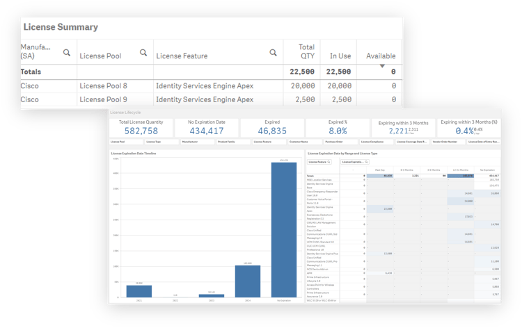
Task: Click 'Identity Services Engine Apex' in Pool 8 row
Action: (205, 85)
